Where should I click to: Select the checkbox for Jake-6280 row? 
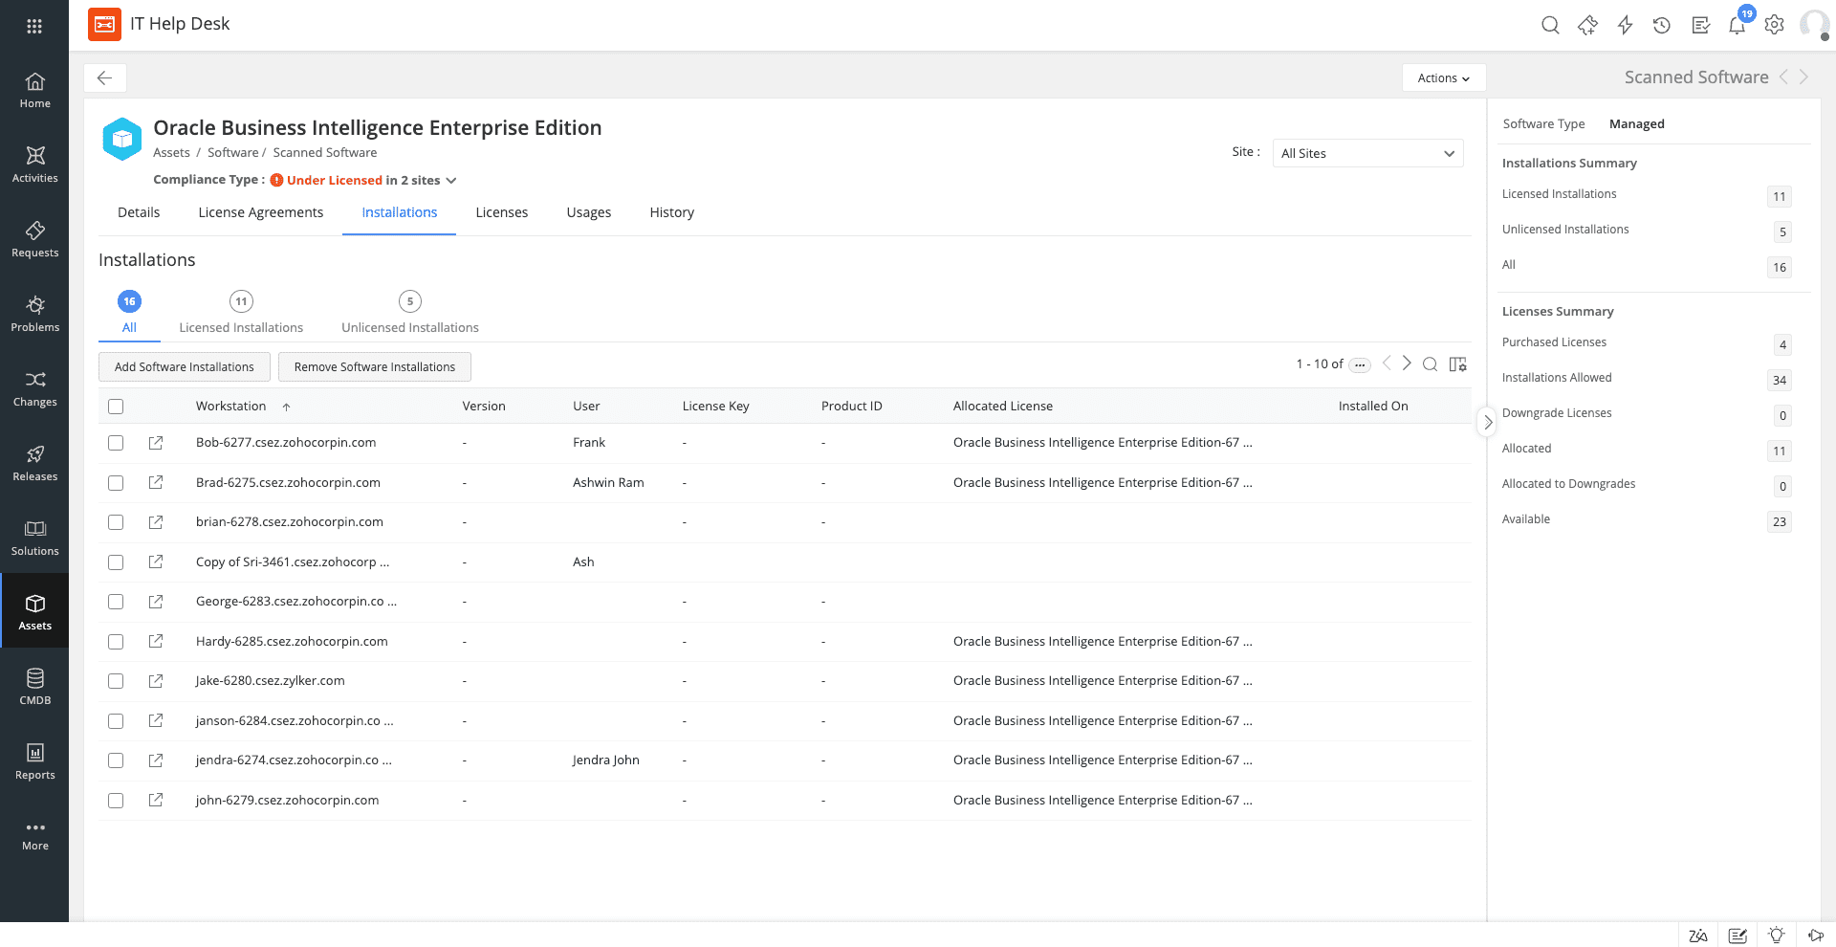point(116,681)
